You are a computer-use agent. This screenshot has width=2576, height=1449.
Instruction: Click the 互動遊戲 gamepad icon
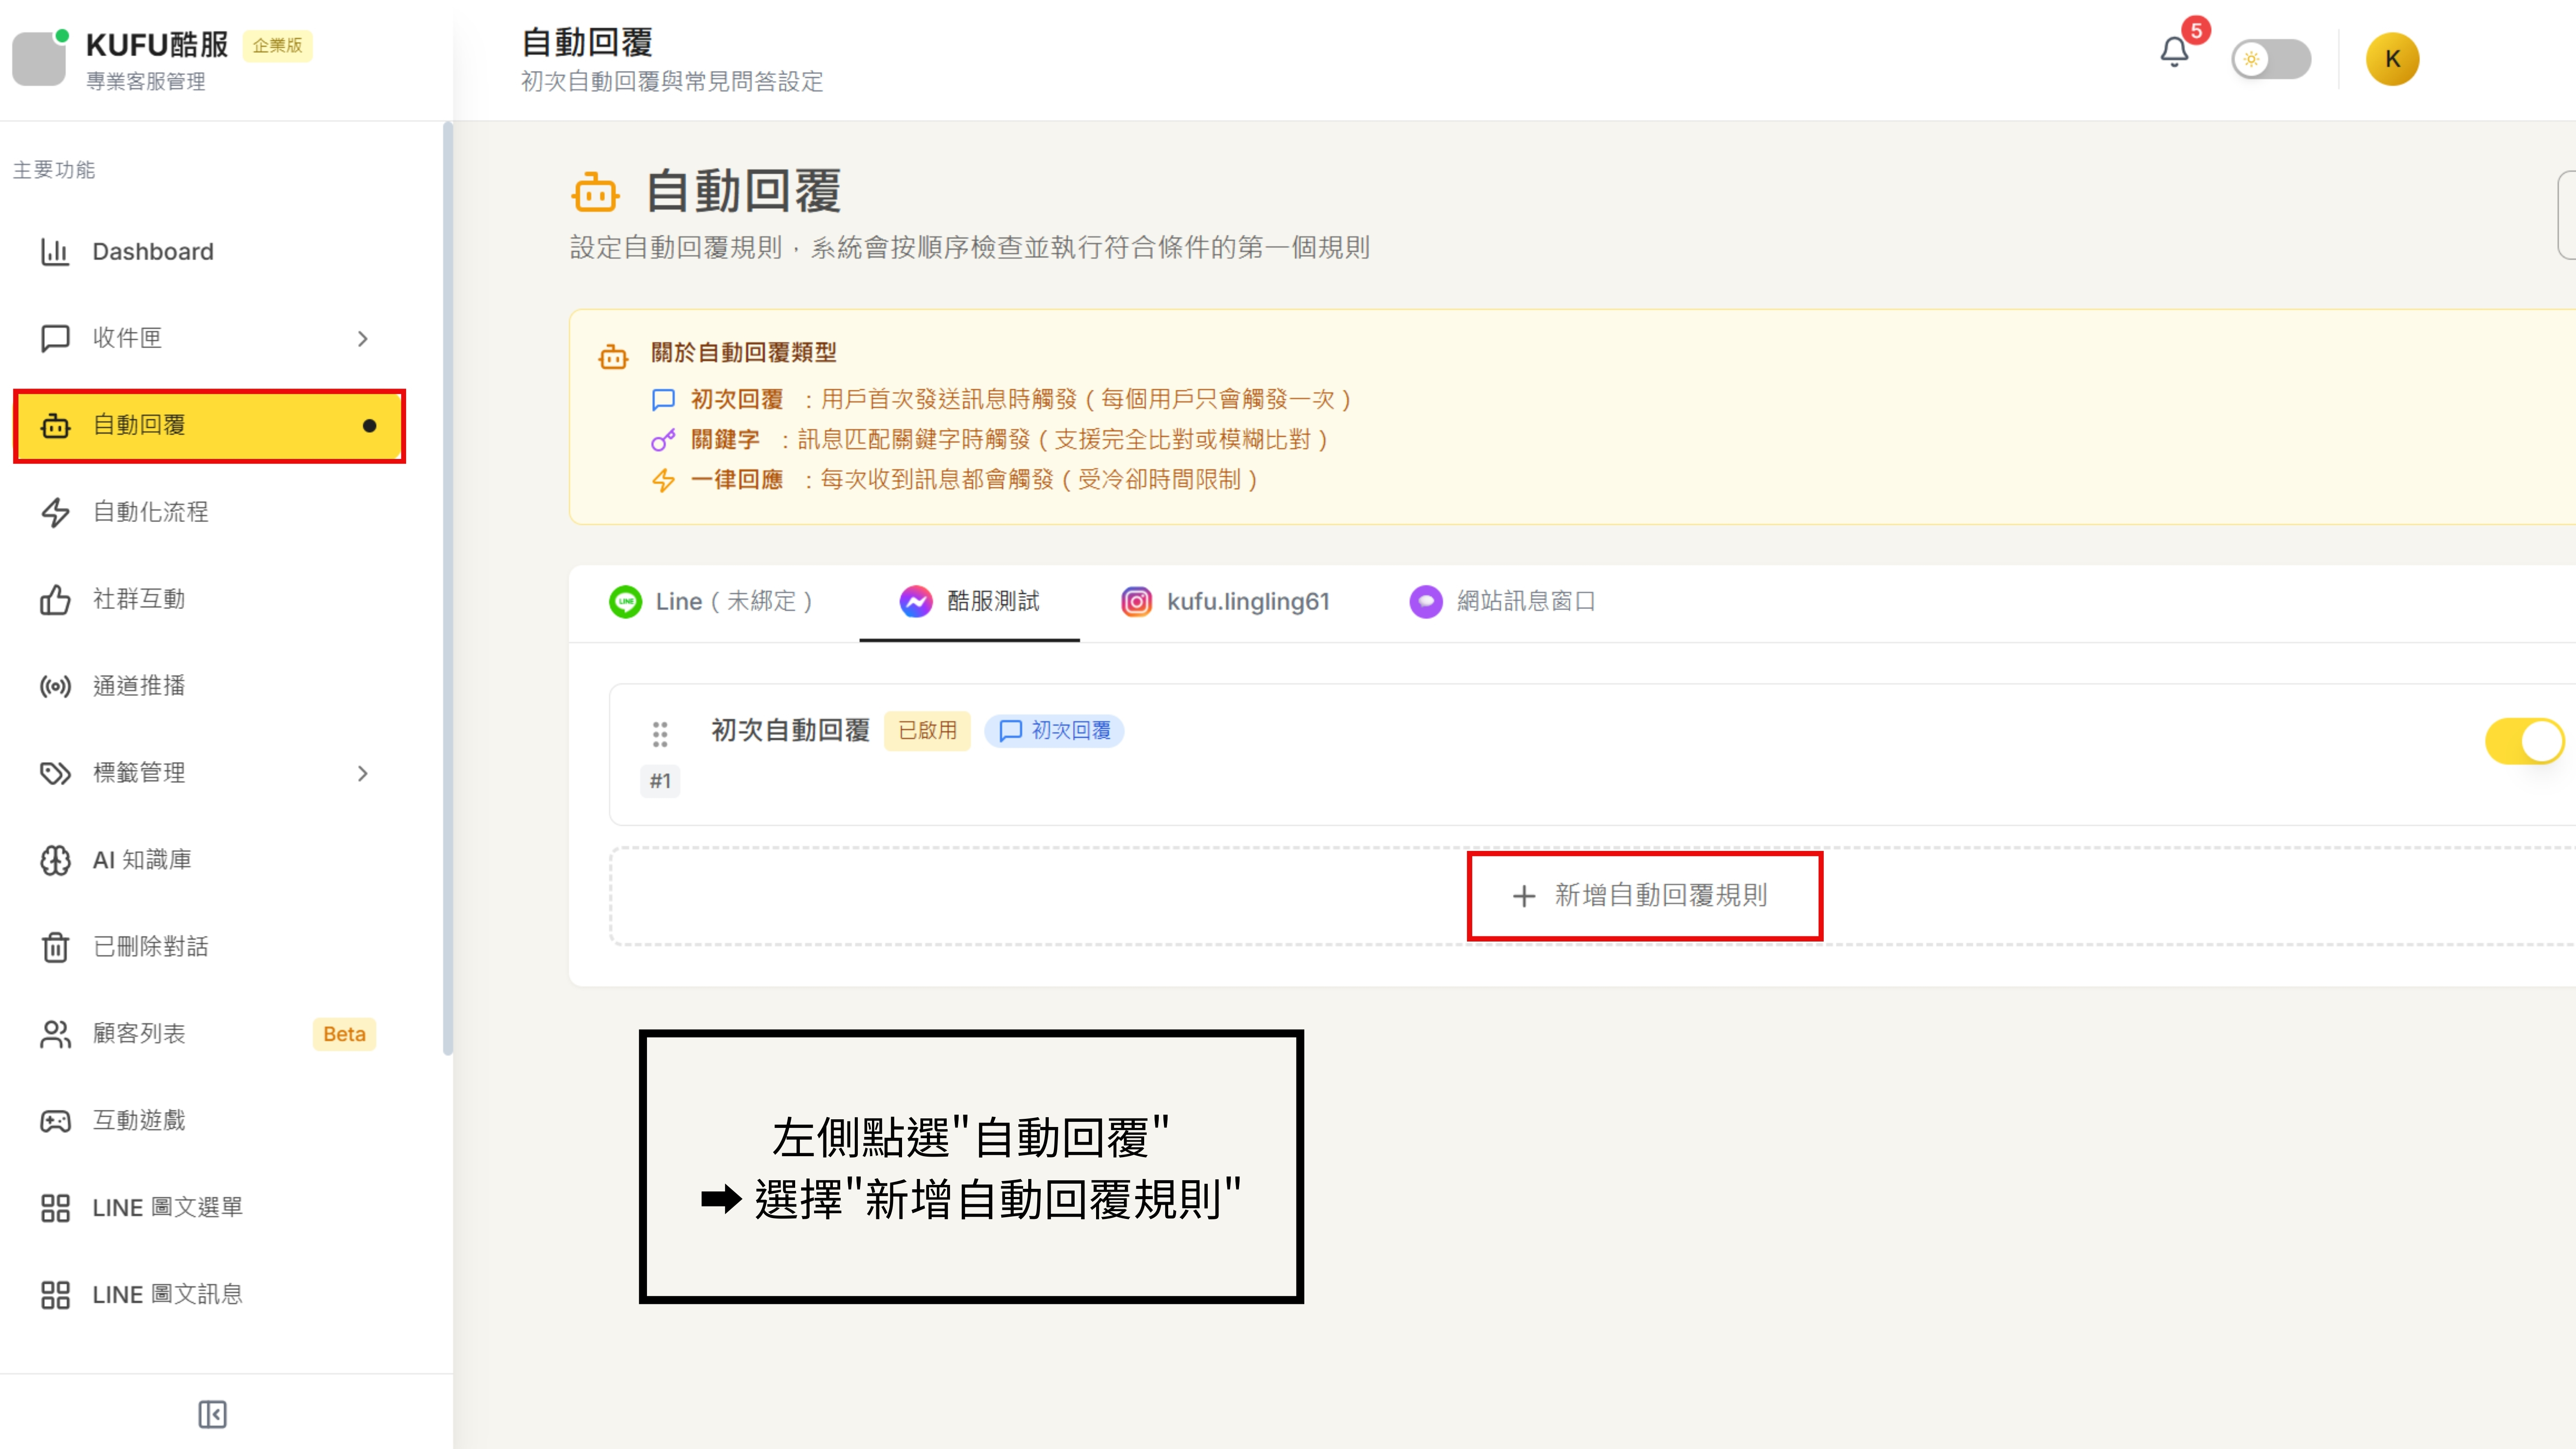(x=55, y=1121)
